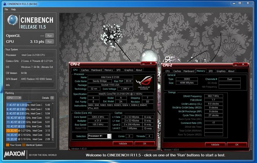The image size is (257, 163).
Task: Click the Multiplier x 31.0 value
Action: click(x=98, y=121)
